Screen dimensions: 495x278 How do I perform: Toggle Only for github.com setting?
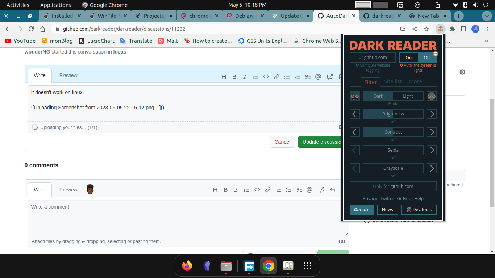tap(393, 186)
